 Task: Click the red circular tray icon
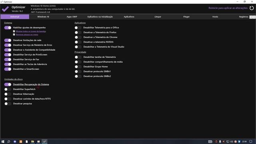point(236,142)
